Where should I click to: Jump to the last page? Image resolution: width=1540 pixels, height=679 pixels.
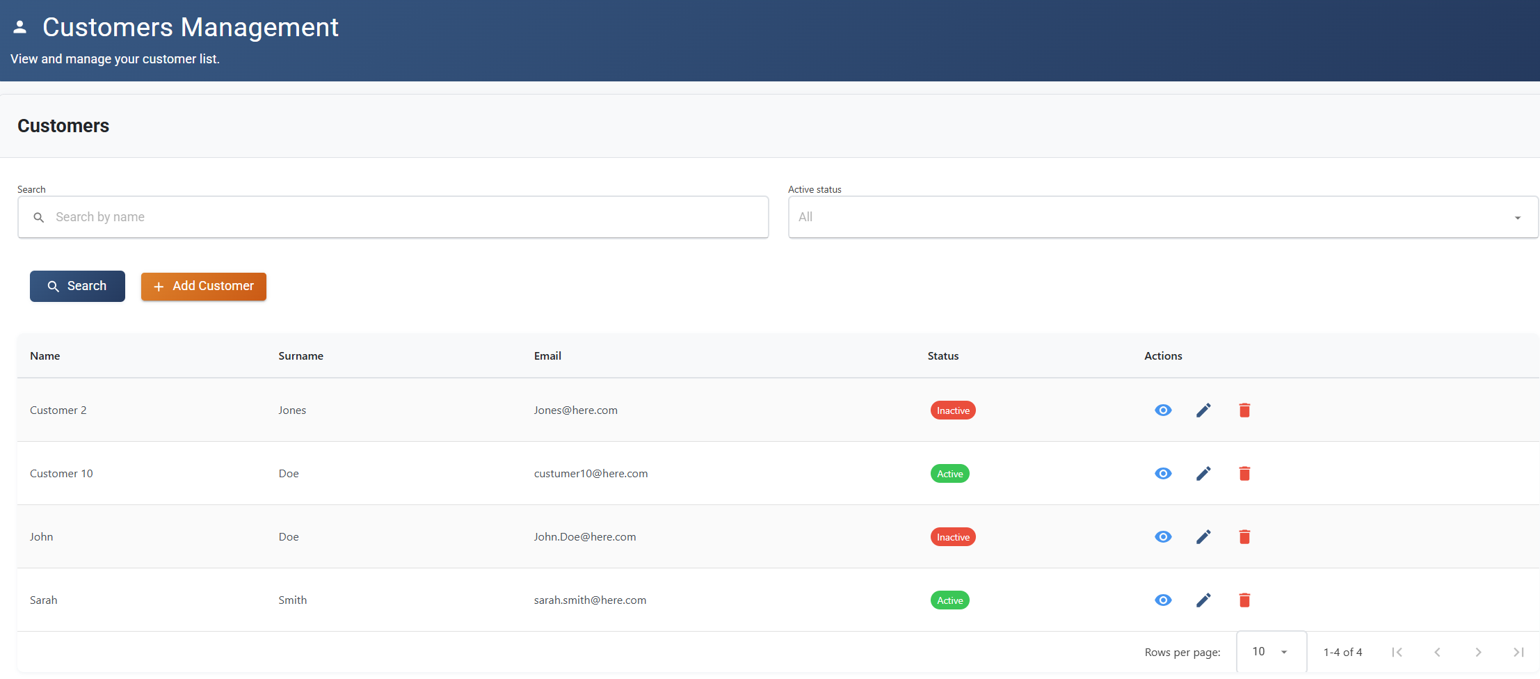pos(1518,652)
